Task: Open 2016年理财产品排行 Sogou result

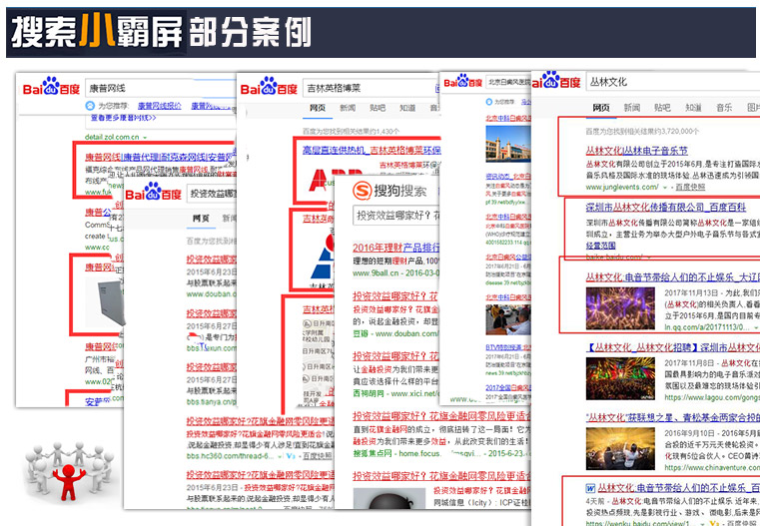Action: (x=396, y=248)
